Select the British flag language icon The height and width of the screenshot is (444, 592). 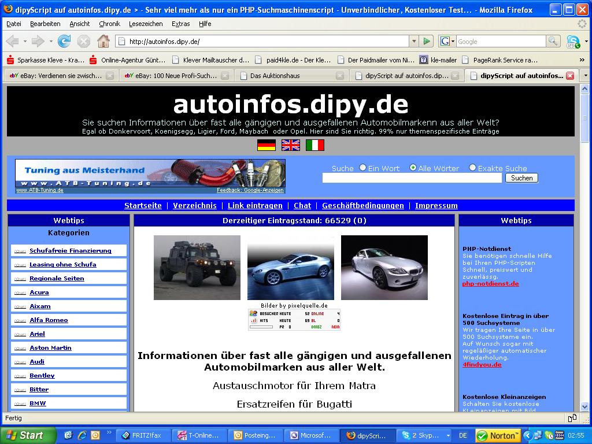(290, 145)
